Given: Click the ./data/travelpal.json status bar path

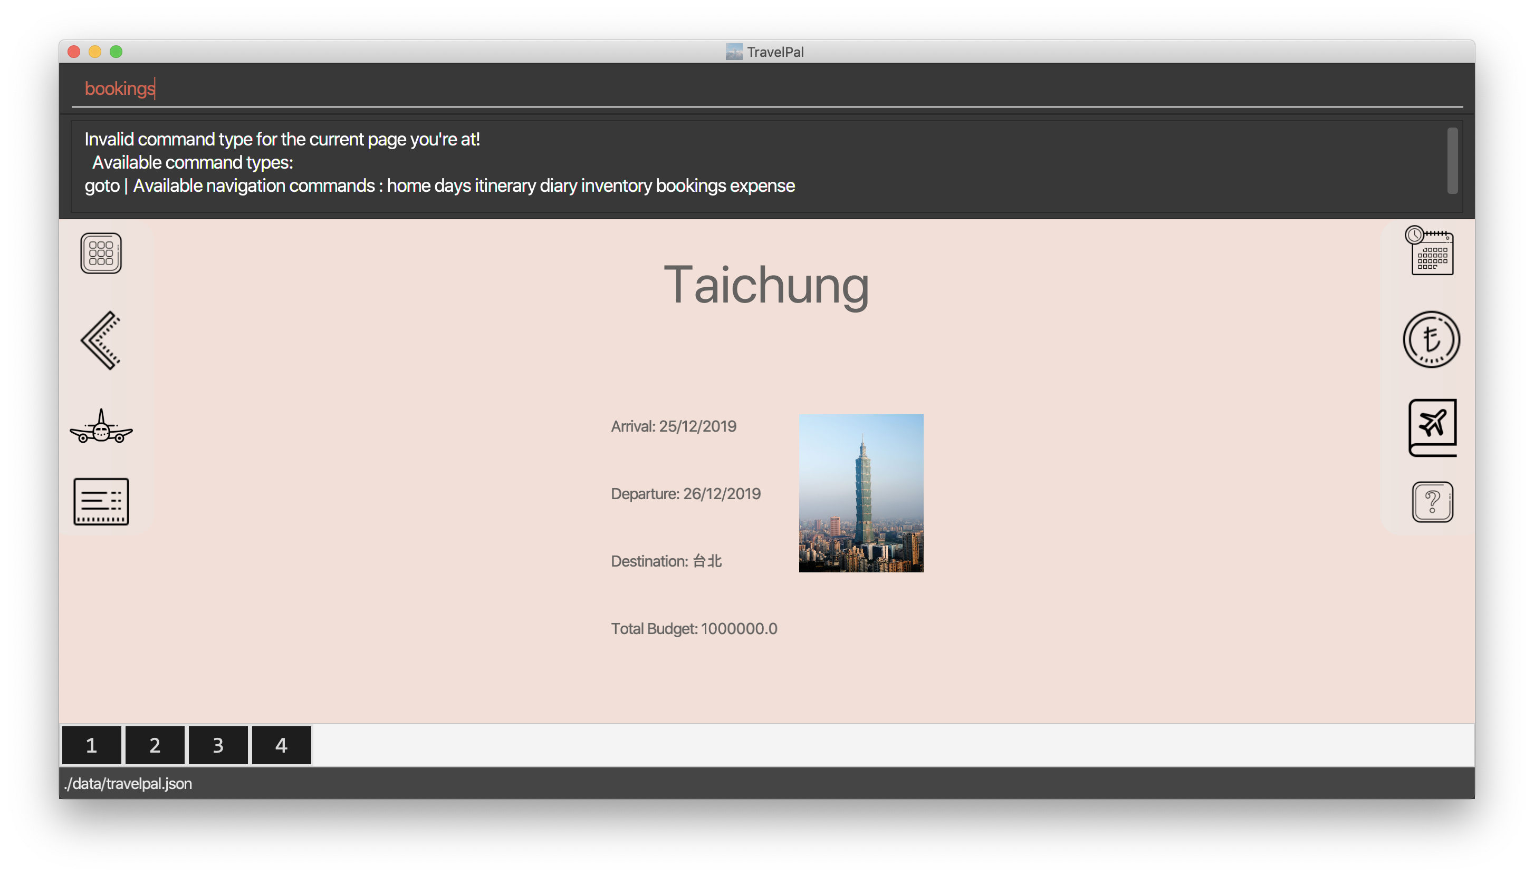Looking at the screenshot, I should pos(128,783).
